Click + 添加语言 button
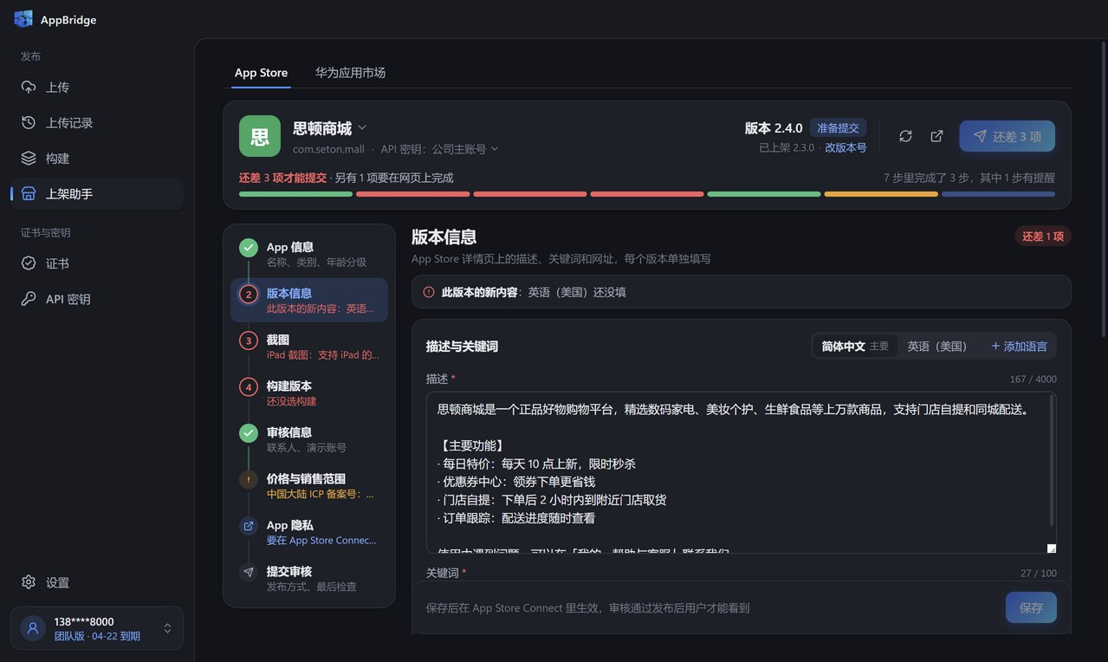Image resolution: width=1108 pixels, height=662 pixels. 1019,346
